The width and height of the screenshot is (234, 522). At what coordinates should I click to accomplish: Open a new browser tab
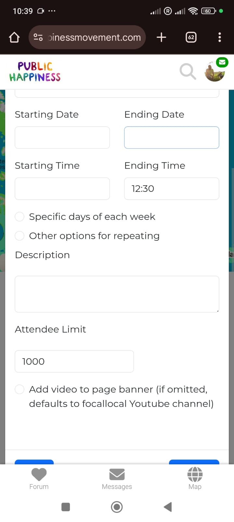pos(161,38)
